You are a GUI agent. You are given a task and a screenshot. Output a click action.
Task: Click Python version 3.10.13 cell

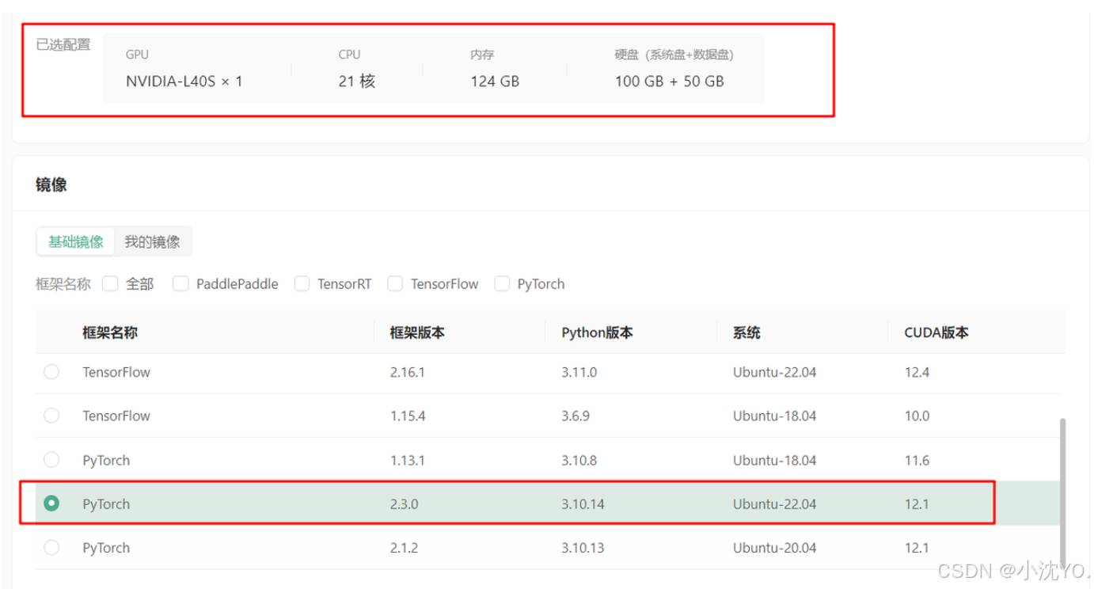(x=583, y=548)
